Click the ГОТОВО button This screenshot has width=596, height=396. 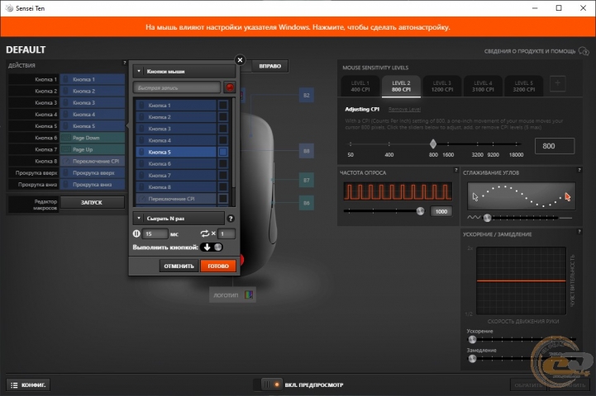pyautogui.click(x=218, y=266)
